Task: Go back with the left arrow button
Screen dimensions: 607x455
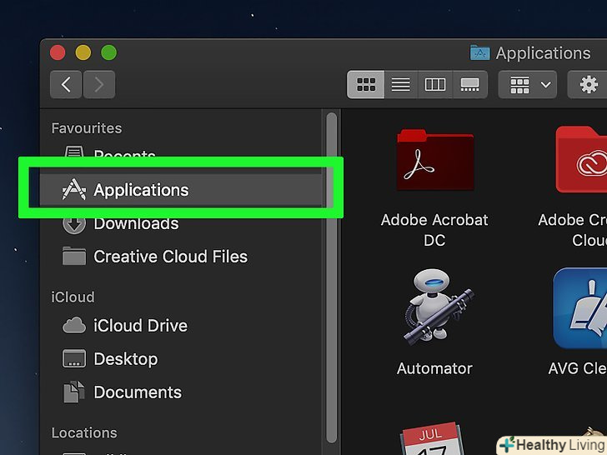Action: point(66,84)
